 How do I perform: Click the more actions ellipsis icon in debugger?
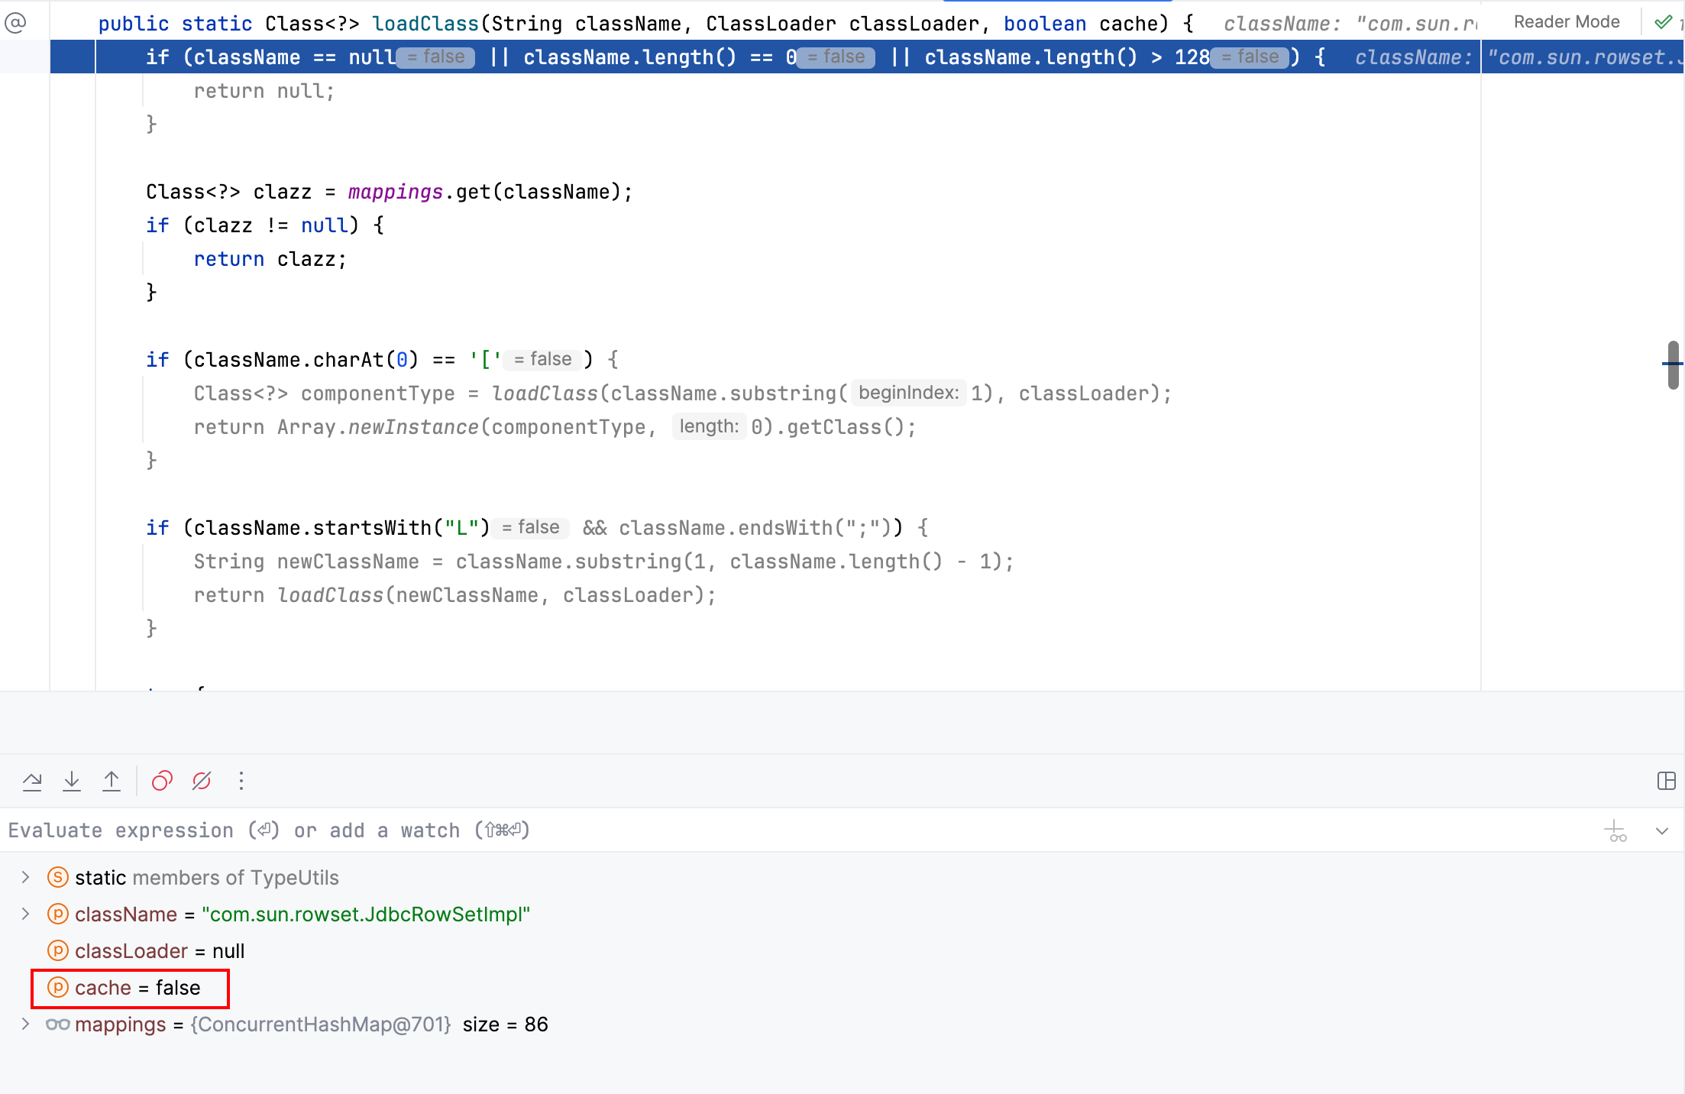(x=241, y=780)
